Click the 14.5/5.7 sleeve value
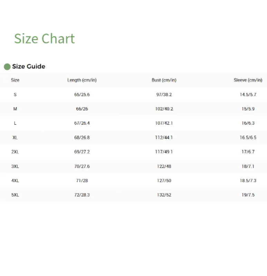267x276 pixels. (248, 95)
